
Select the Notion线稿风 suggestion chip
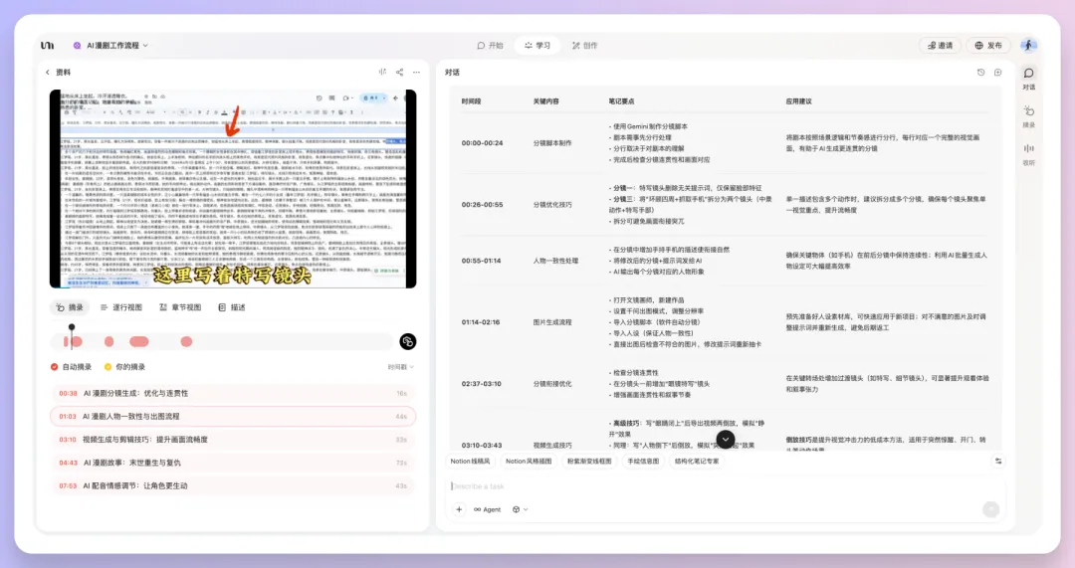(x=470, y=462)
